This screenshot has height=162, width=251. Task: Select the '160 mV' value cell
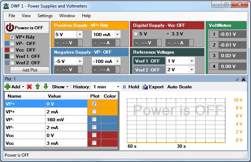click(66, 119)
